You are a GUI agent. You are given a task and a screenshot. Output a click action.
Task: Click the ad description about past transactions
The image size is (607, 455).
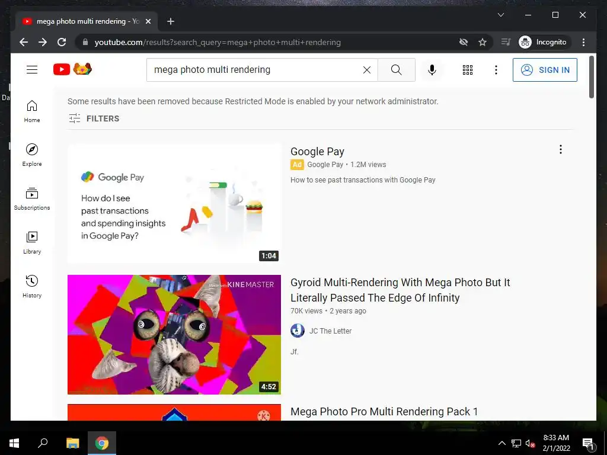click(363, 180)
